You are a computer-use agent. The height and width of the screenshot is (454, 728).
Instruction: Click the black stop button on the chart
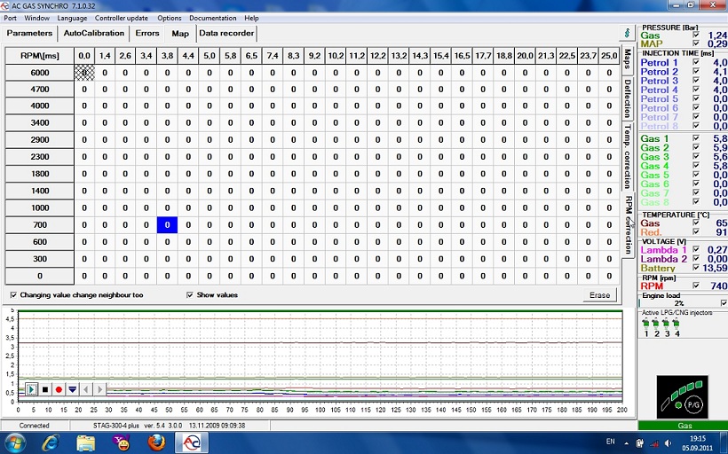(45, 389)
